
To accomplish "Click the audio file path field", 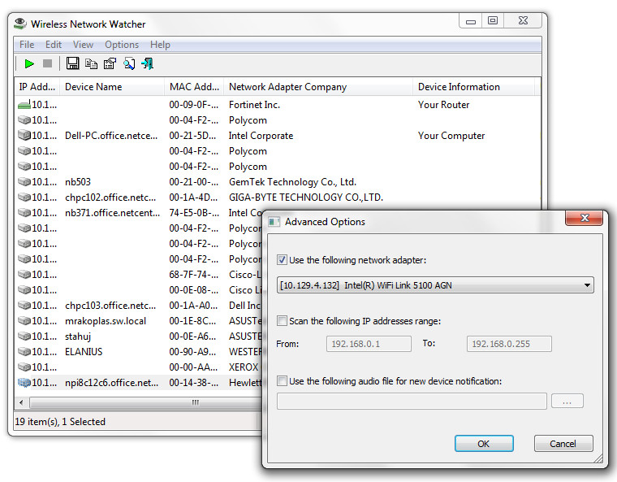I will click(x=412, y=402).
